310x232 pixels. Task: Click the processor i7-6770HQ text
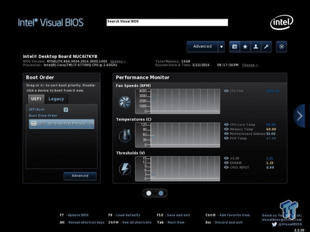[80, 65]
